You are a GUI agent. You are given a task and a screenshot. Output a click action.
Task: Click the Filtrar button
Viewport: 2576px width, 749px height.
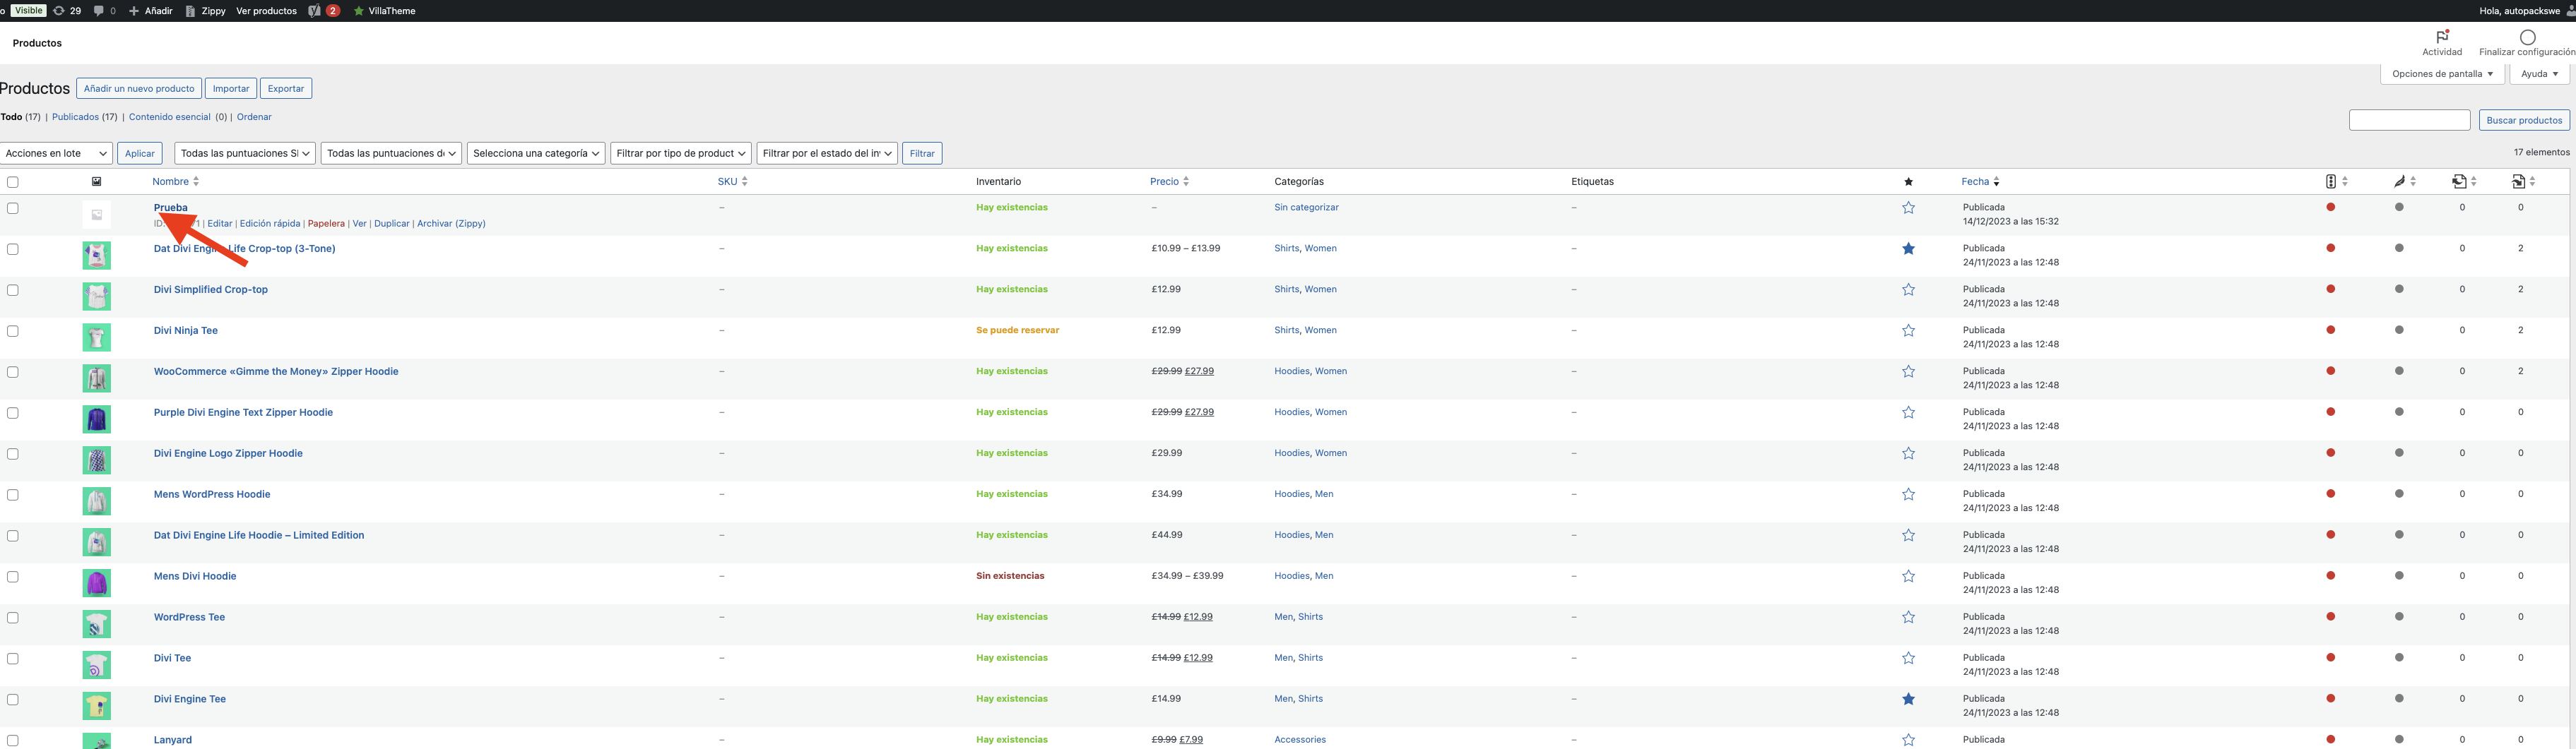pyautogui.click(x=922, y=152)
